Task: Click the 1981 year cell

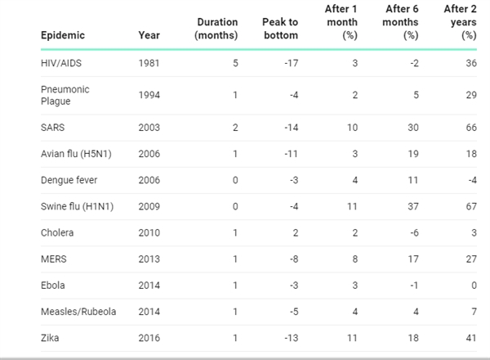Action: coord(149,63)
